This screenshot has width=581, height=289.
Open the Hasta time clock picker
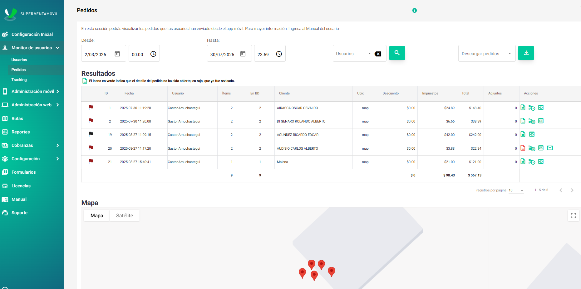tap(279, 54)
